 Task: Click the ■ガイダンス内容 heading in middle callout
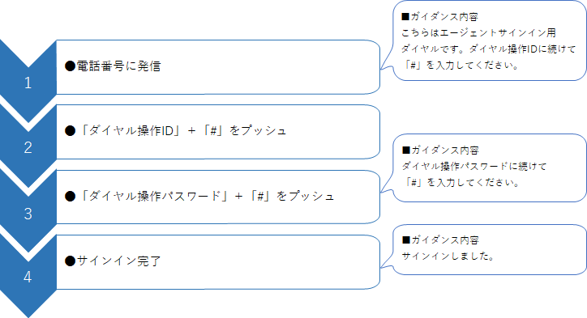coord(440,151)
